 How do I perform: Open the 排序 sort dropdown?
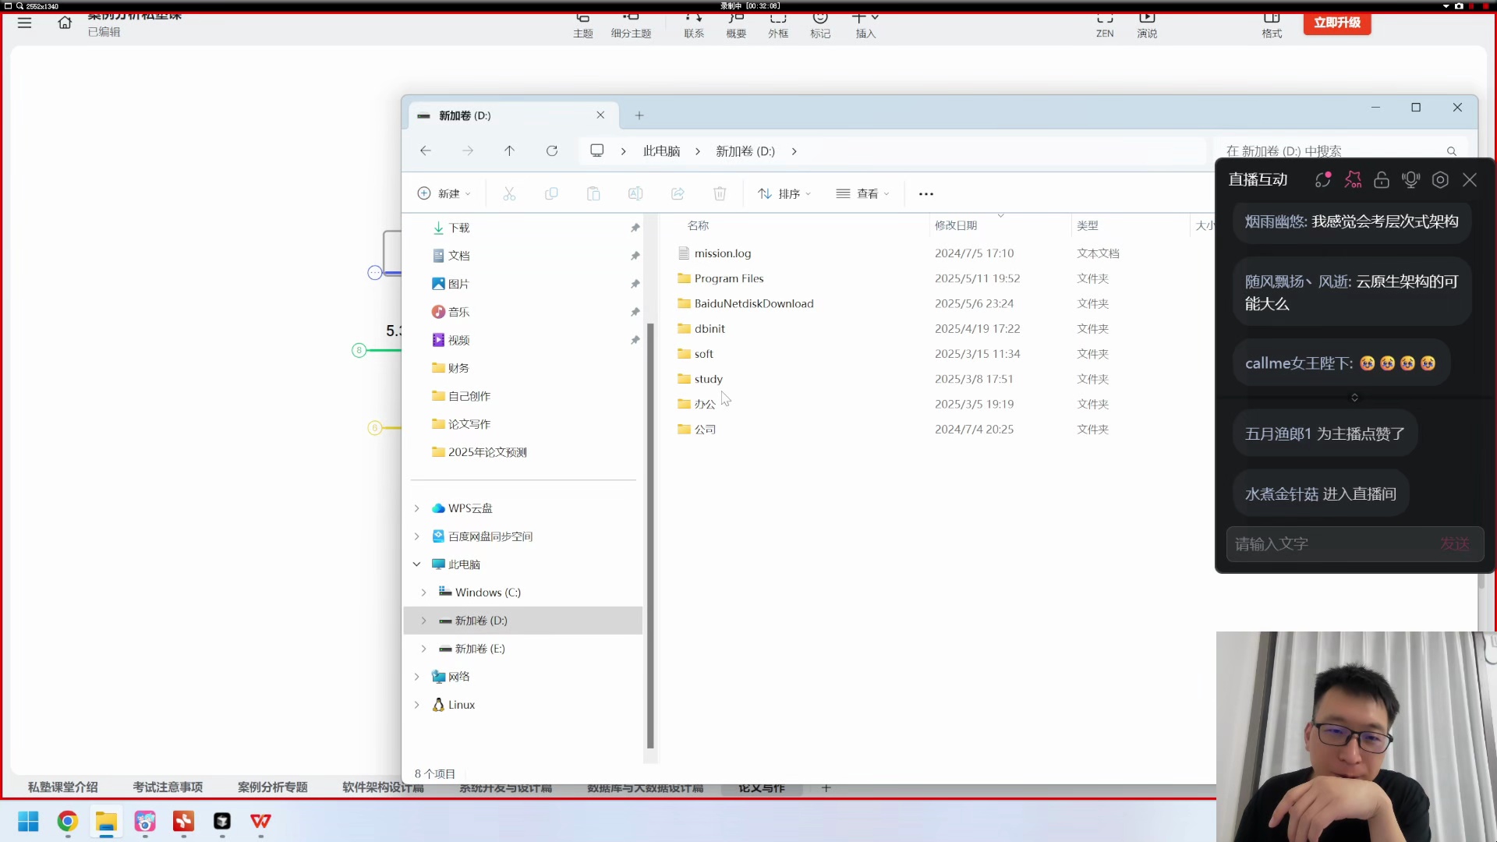(x=784, y=194)
